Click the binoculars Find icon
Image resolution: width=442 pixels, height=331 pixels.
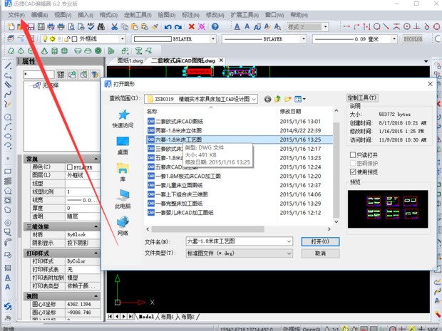tap(101, 27)
